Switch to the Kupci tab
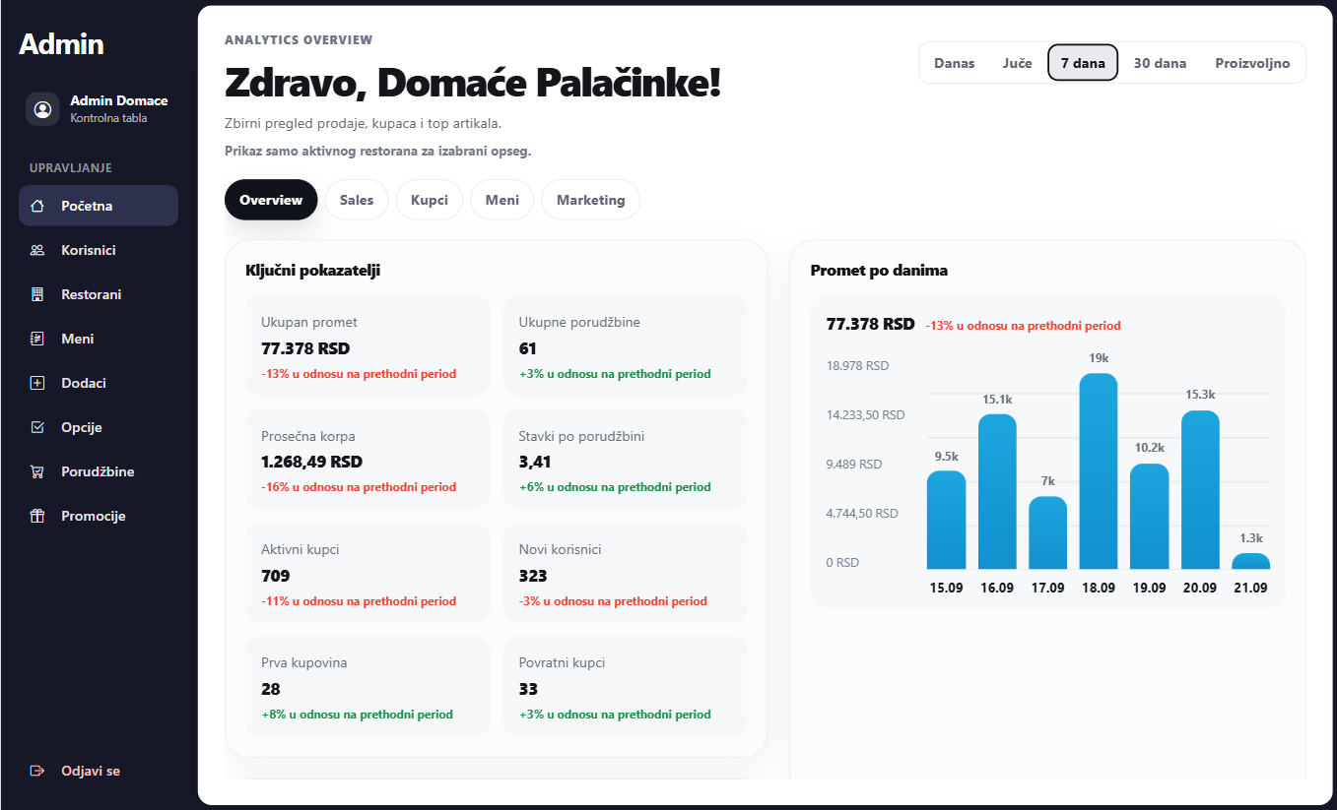The width and height of the screenshot is (1337, 810). 430,200
